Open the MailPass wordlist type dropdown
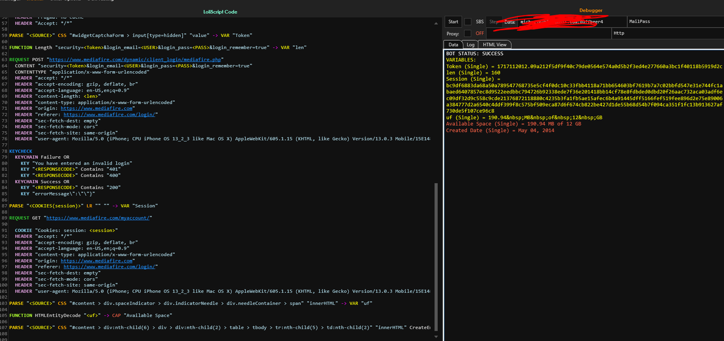The height and width of the screenshot is (341, 724). pyautogui.click(x=675, y=21)
